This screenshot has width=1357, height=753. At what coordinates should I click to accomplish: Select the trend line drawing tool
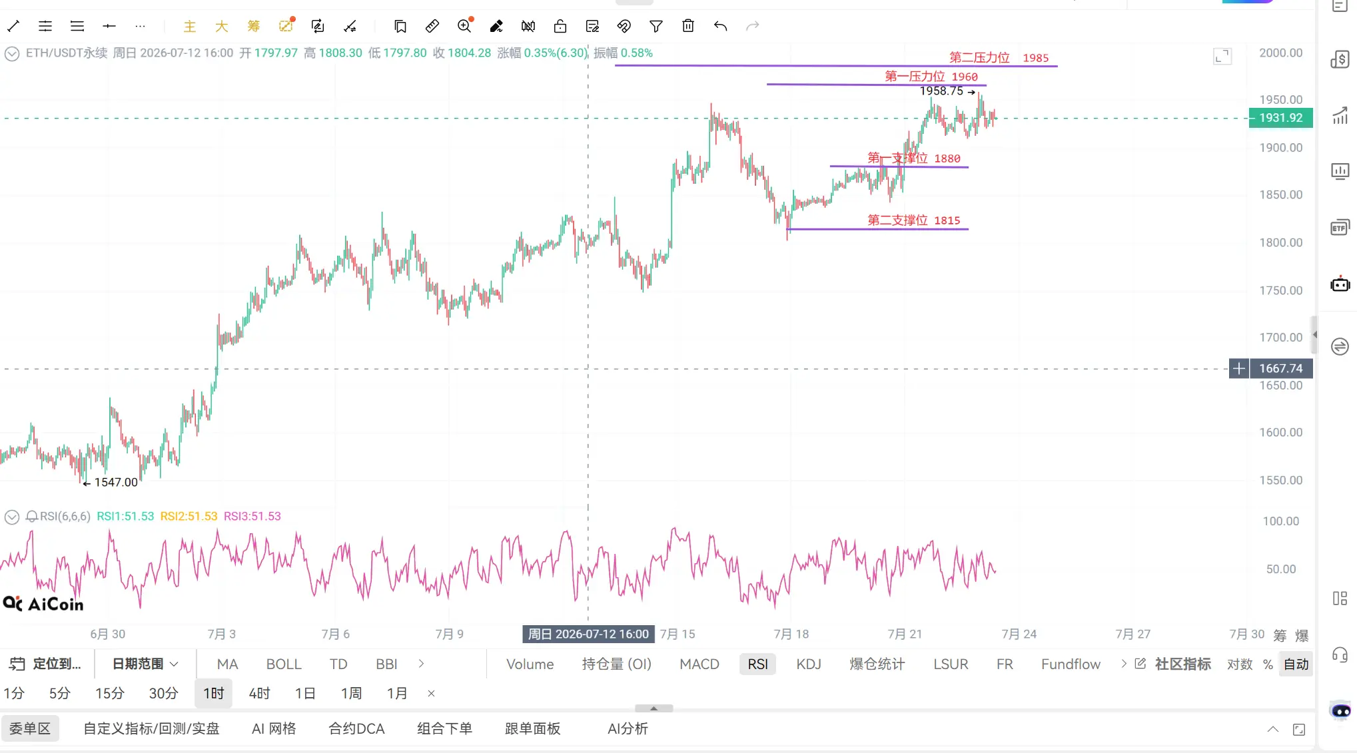pyautogui.click(x=13, y=26)
